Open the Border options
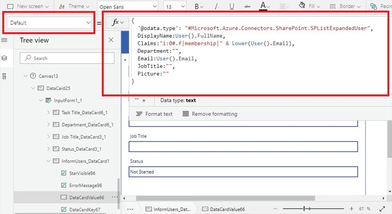Viewport: 392px width, 214px height. (x=345, y=6)
